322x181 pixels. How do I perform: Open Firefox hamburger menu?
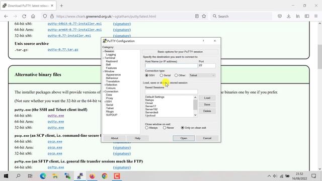(316, 16)
